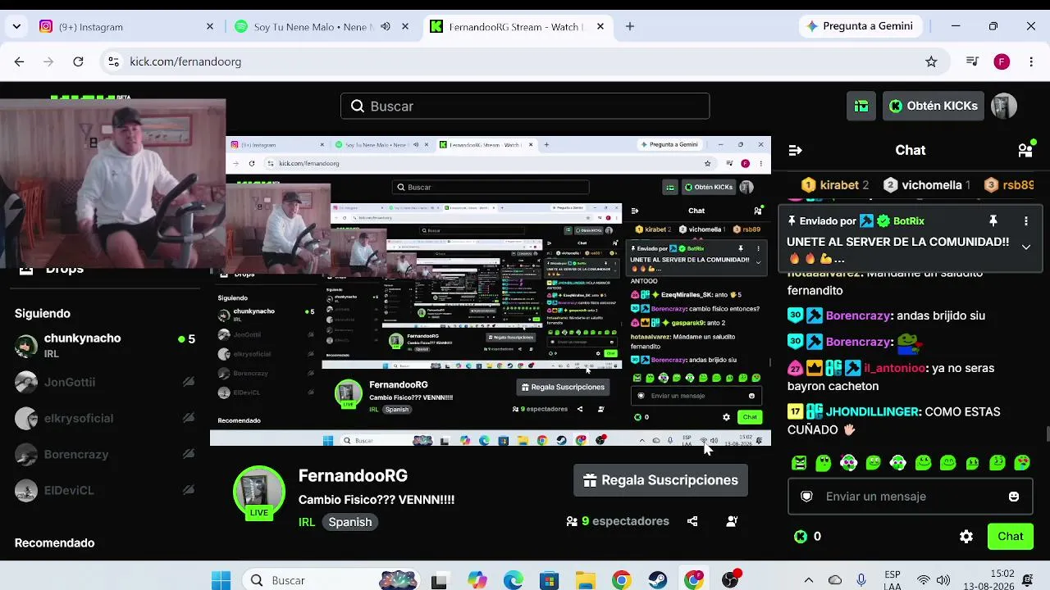Open Chrome three-dot menu

(x=1031, y=61)
